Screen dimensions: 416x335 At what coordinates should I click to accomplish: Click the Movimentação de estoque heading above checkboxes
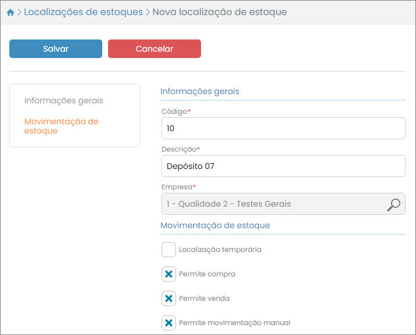[214, 225]
